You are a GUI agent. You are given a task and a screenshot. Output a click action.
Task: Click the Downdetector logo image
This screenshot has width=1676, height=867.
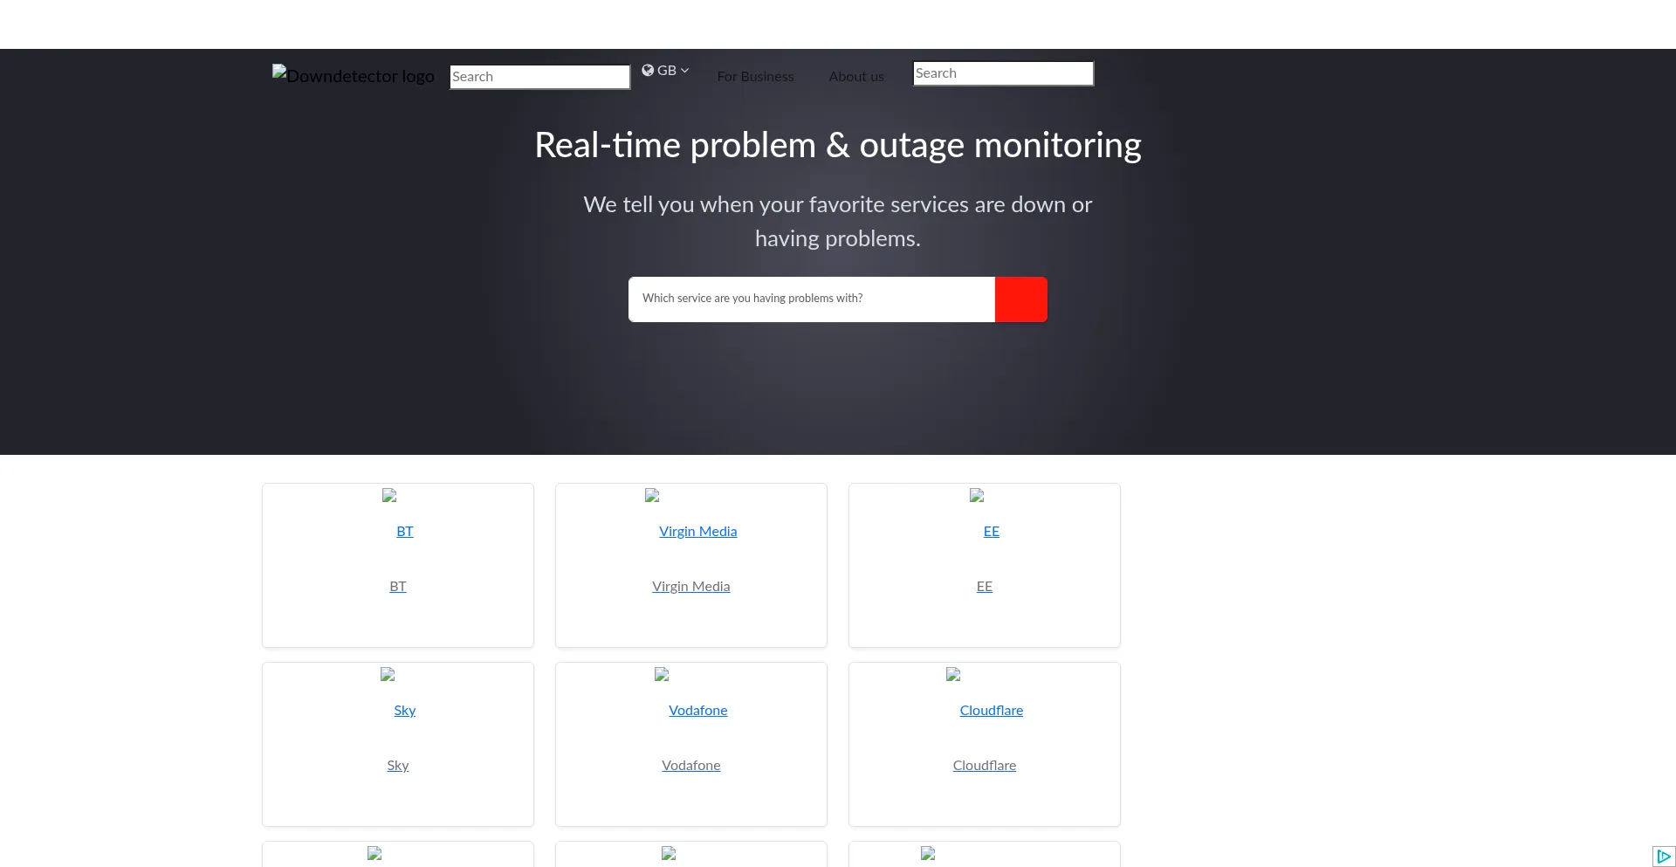tap(353, 76)
